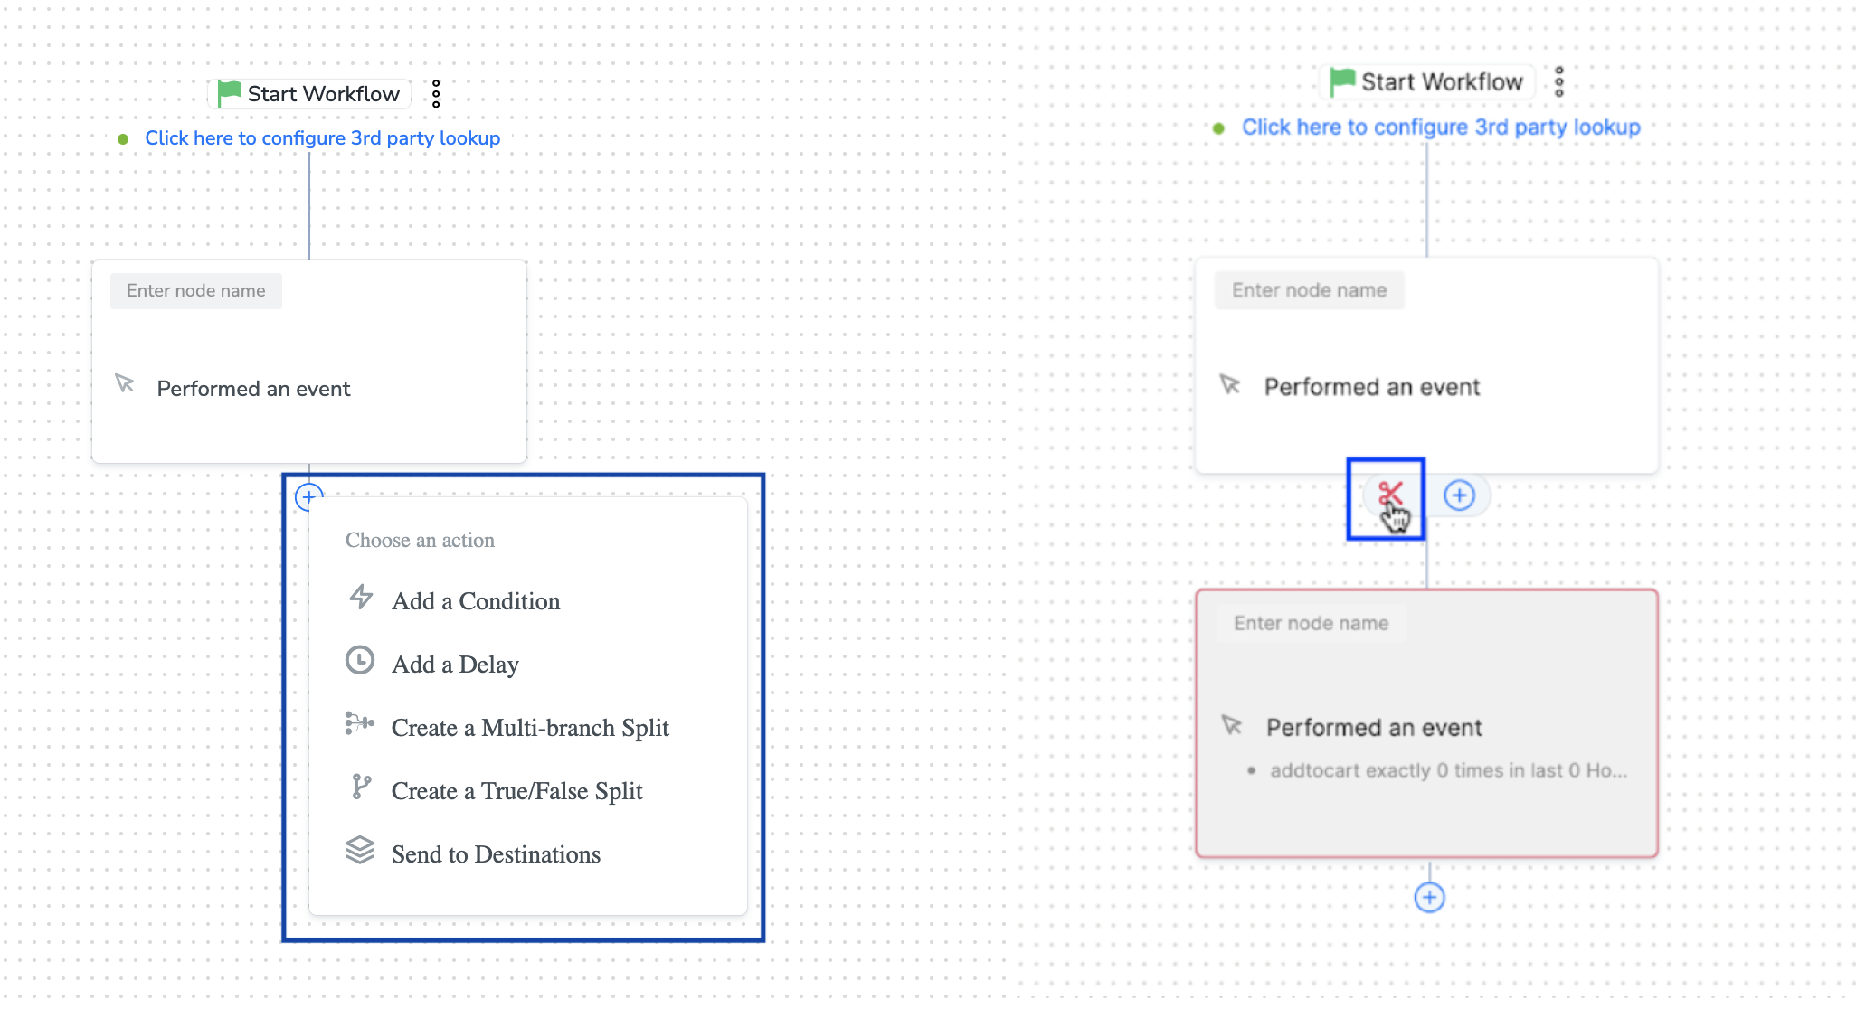Click the True/False split branch icon

[x=361, y=787]
